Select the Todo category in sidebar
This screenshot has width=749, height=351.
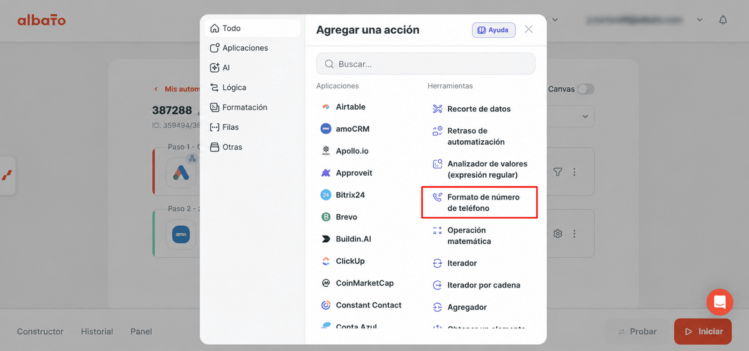click(252, 28)
